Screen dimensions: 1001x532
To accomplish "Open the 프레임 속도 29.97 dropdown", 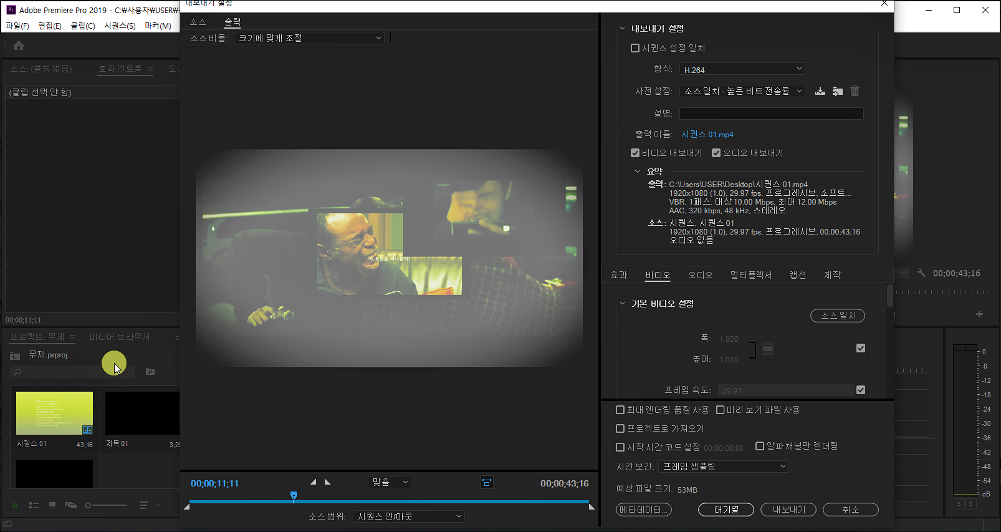I will click(x=785, y=390).
